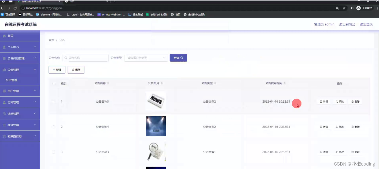Viewport: 379px width, 169px height.
Task: Click the plus icon on the 新增 button
Action: (x=53, y=70)
